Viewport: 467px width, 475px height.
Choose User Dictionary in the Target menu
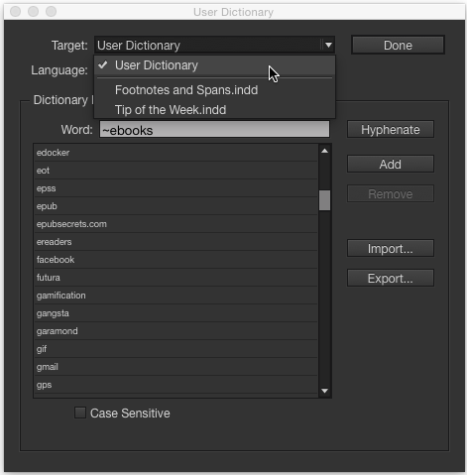point(215,65)
